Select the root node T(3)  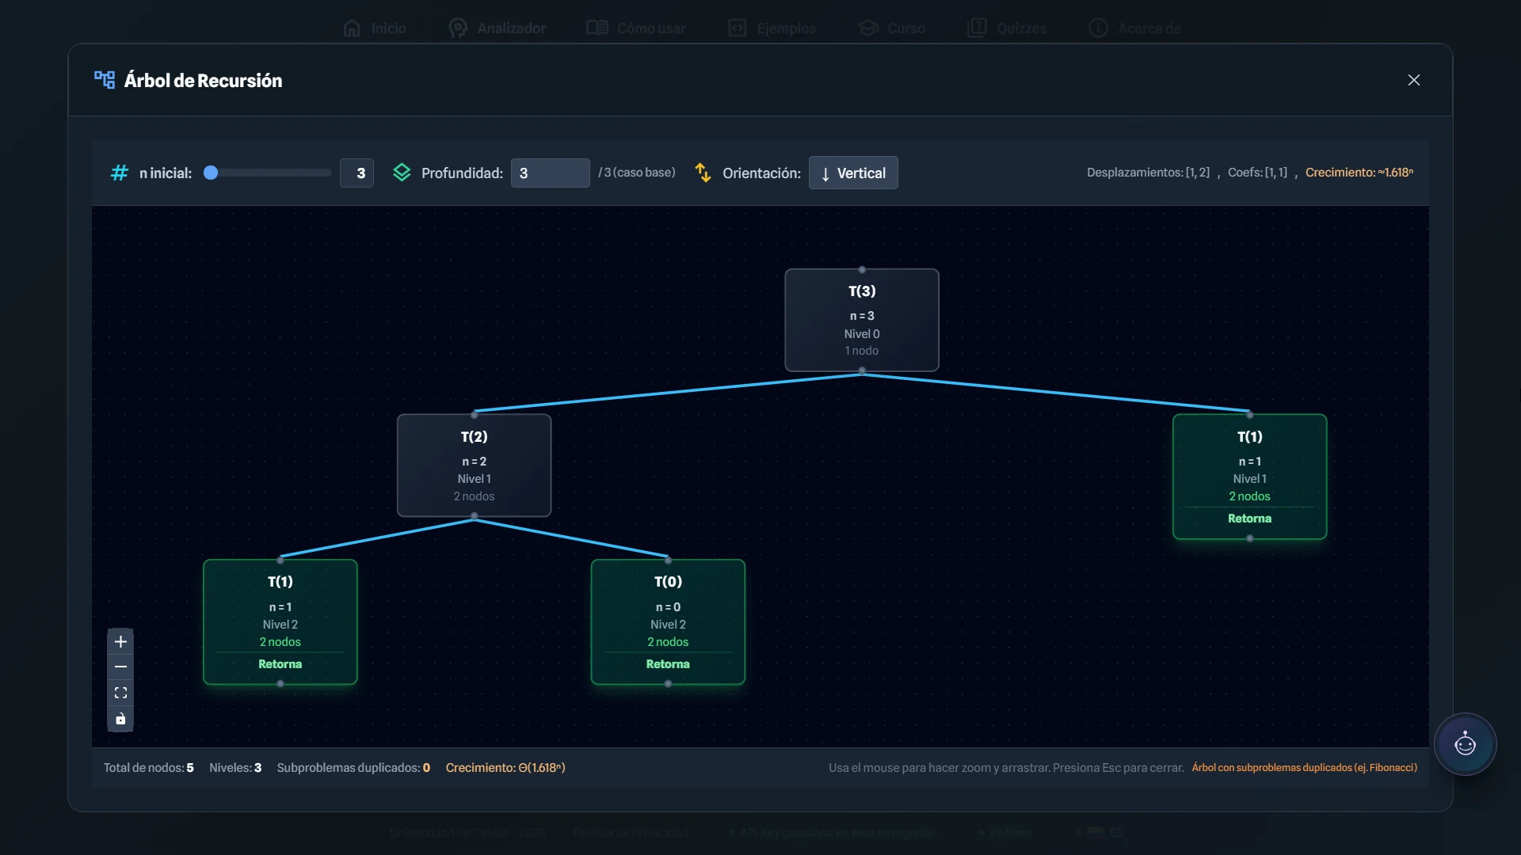coord(862,320)
